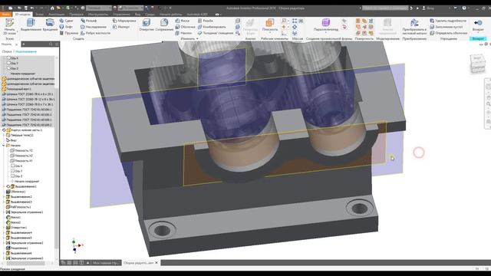491x276 pixels.
Task: Choose the Резьба thread tool
Action: point(205,21)
